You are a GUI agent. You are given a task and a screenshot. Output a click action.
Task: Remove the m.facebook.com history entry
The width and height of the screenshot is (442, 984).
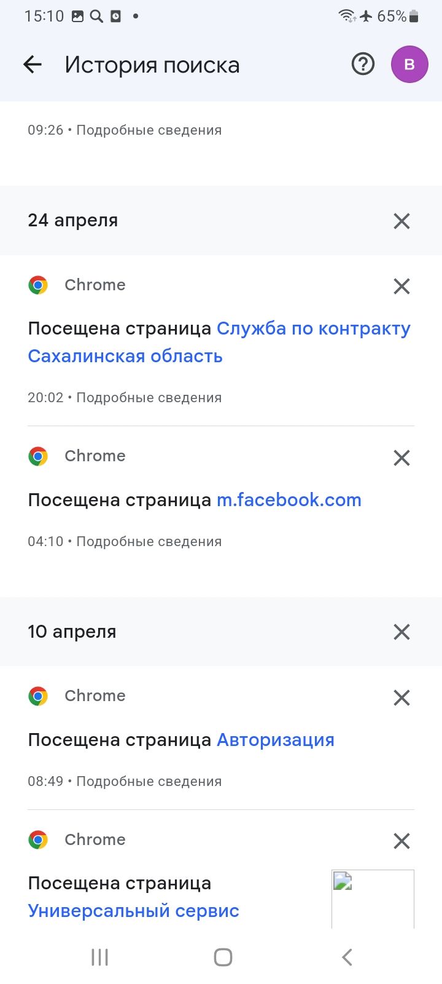point(401,458)
